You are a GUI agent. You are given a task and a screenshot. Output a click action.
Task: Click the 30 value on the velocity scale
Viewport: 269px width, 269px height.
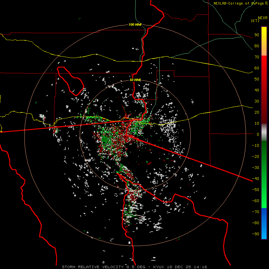click(x=257, y=101)
